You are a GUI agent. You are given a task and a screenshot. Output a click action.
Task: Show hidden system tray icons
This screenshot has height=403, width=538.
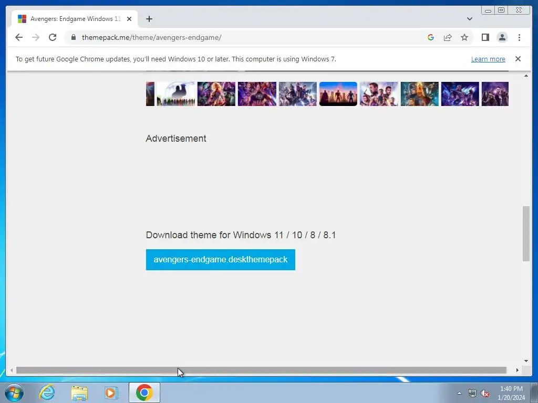point(459,393)
